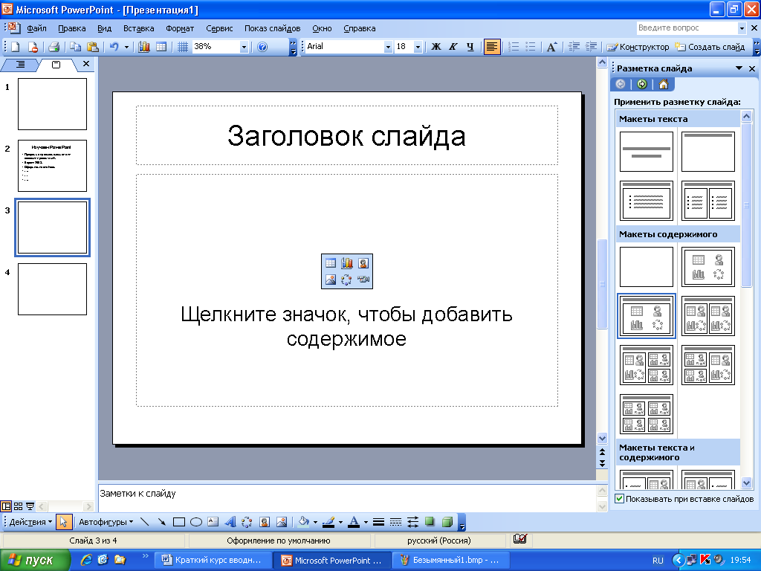Screen dimensions: 761x571
Task: Open the Автофигуры dropdown menu
Action: click(x=106, y=522)
